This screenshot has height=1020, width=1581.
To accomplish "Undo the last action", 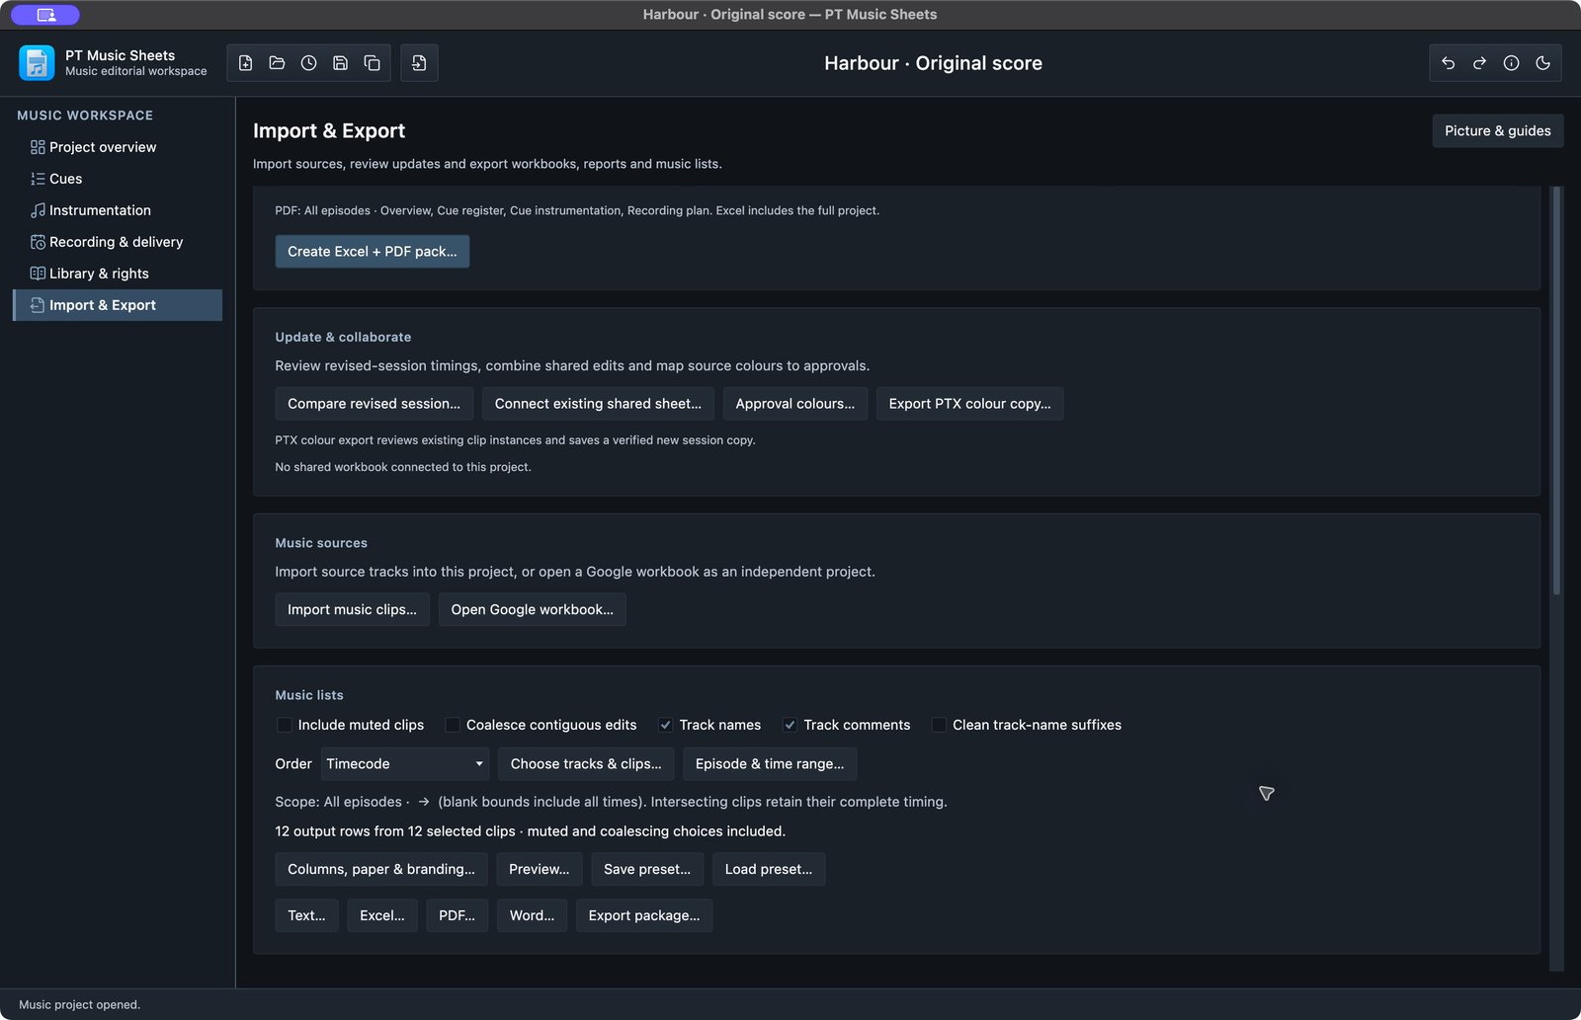I will click(x=1449, y=63).
